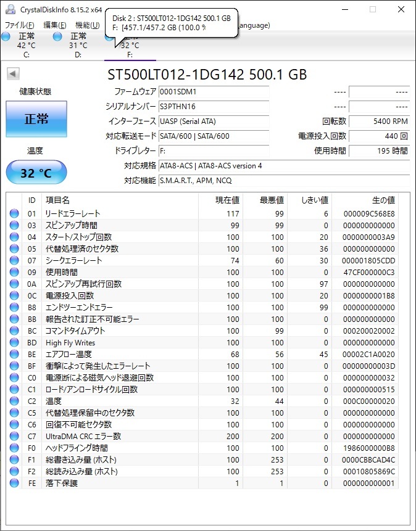Click status orb for Spin-Up Time row 03
The image size is (416, 531).
click(14, 225)
